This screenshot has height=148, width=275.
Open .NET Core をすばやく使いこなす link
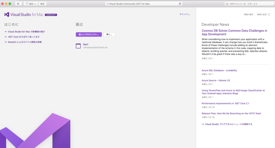(24, 37)
